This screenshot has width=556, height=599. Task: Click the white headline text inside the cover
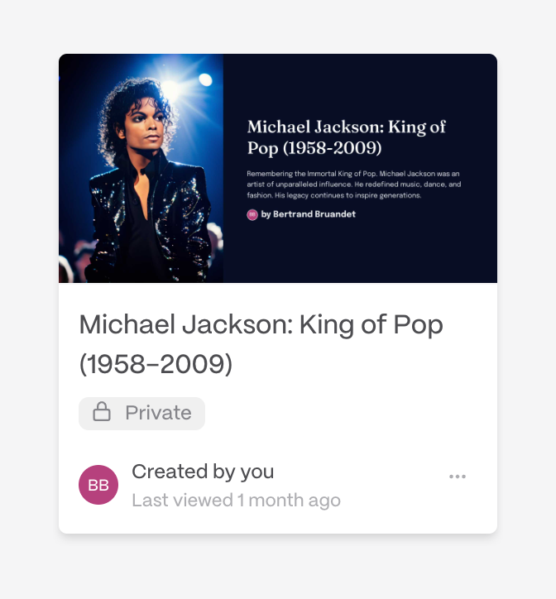tap(346, 137)
